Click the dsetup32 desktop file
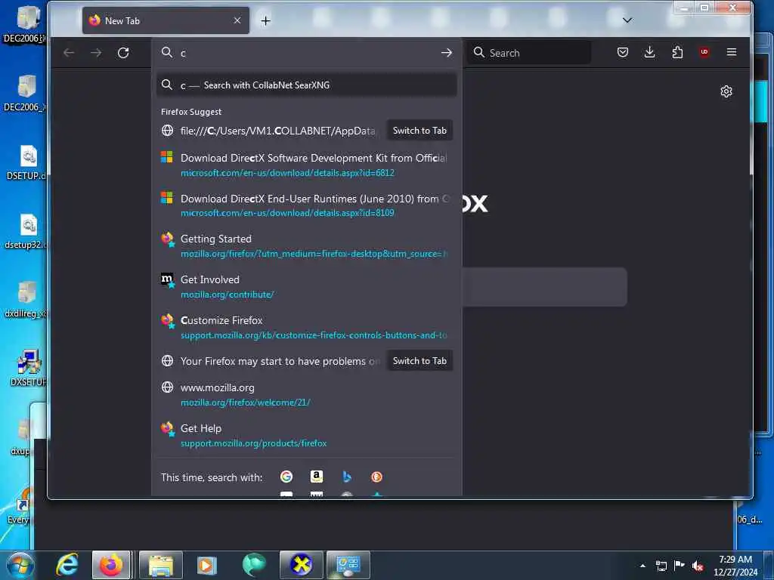This screenshot has width=774, height=580. click(26, 232)
